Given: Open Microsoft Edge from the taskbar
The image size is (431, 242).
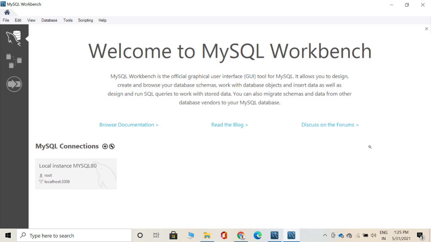Looking at the screenshot, I should 258,235.
